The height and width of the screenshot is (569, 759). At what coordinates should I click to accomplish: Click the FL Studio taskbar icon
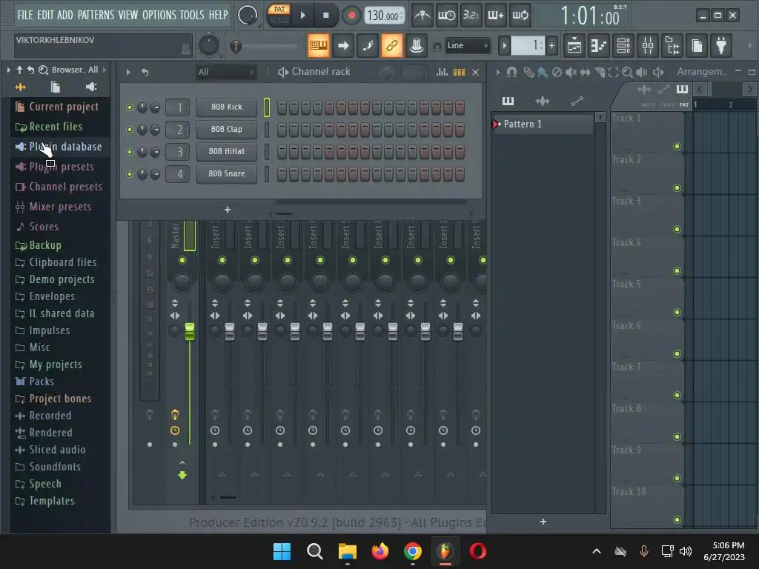445,551
